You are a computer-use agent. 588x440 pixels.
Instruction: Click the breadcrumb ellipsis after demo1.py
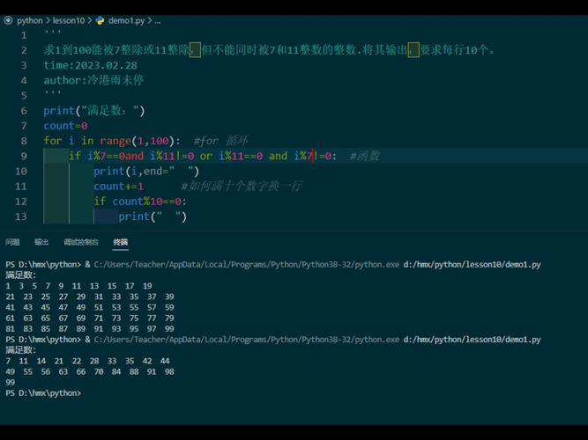pos(158,20)
